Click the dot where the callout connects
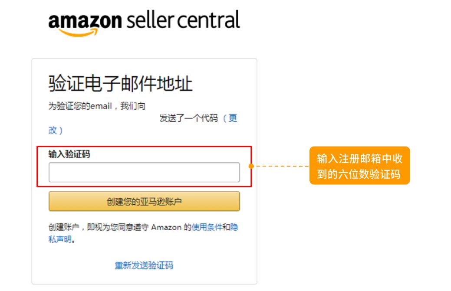The height and width of the screenshot is (291, 451). [251, 166]
